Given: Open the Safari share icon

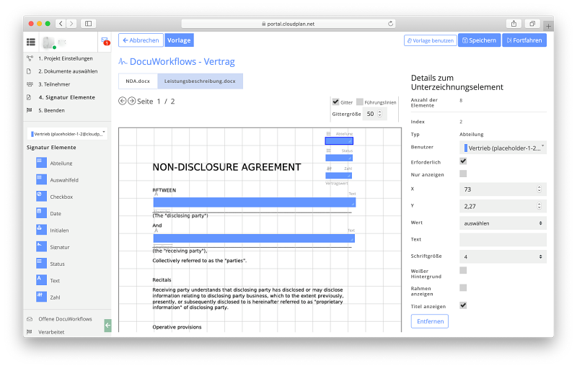Looking at the screenshot, I should click(514, 24).
